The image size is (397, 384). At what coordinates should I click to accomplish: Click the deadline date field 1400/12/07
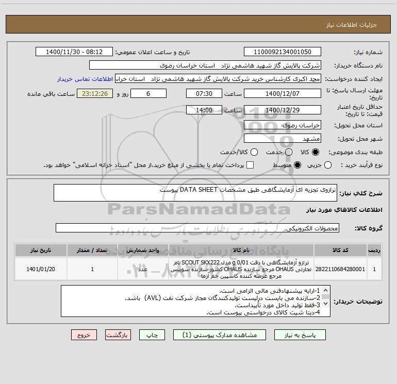pos(283,93)
